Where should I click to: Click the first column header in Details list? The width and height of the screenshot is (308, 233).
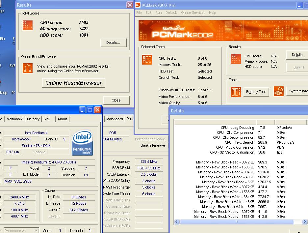click(215, 122)
